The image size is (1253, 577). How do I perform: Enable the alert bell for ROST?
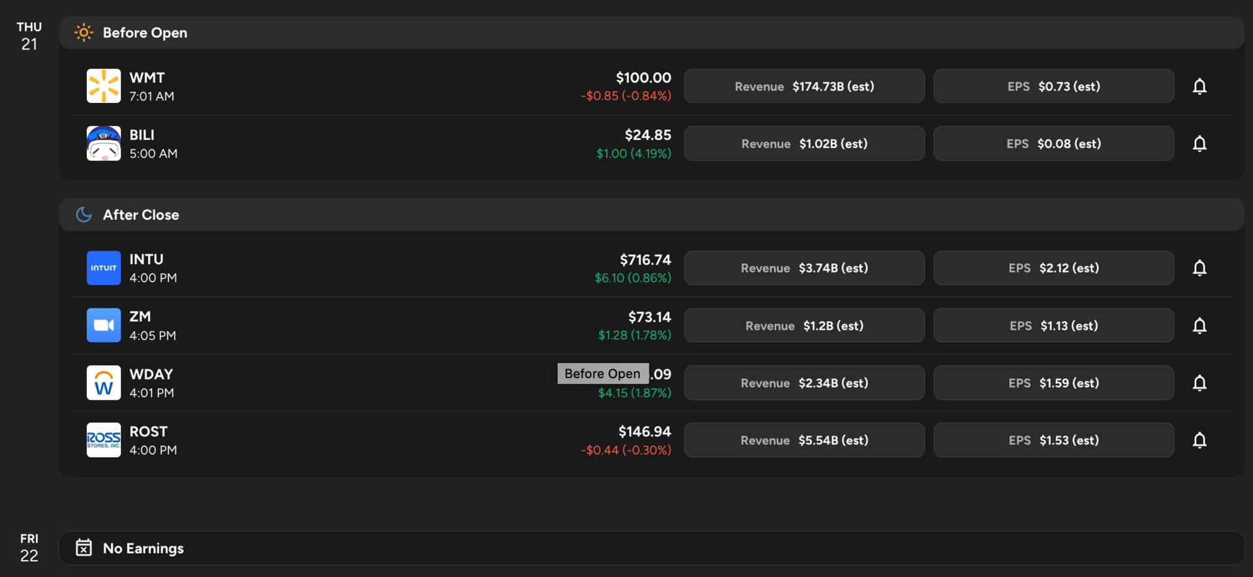[x=1199, y=440]
